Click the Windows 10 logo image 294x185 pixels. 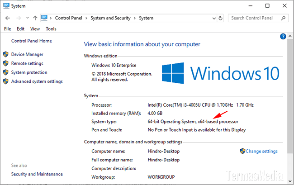(221, 73)
